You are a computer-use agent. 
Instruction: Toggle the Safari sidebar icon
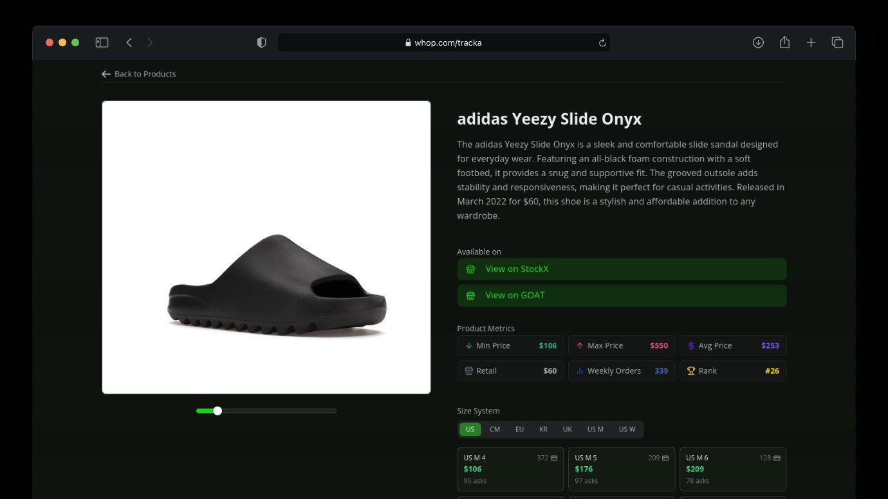102,42
